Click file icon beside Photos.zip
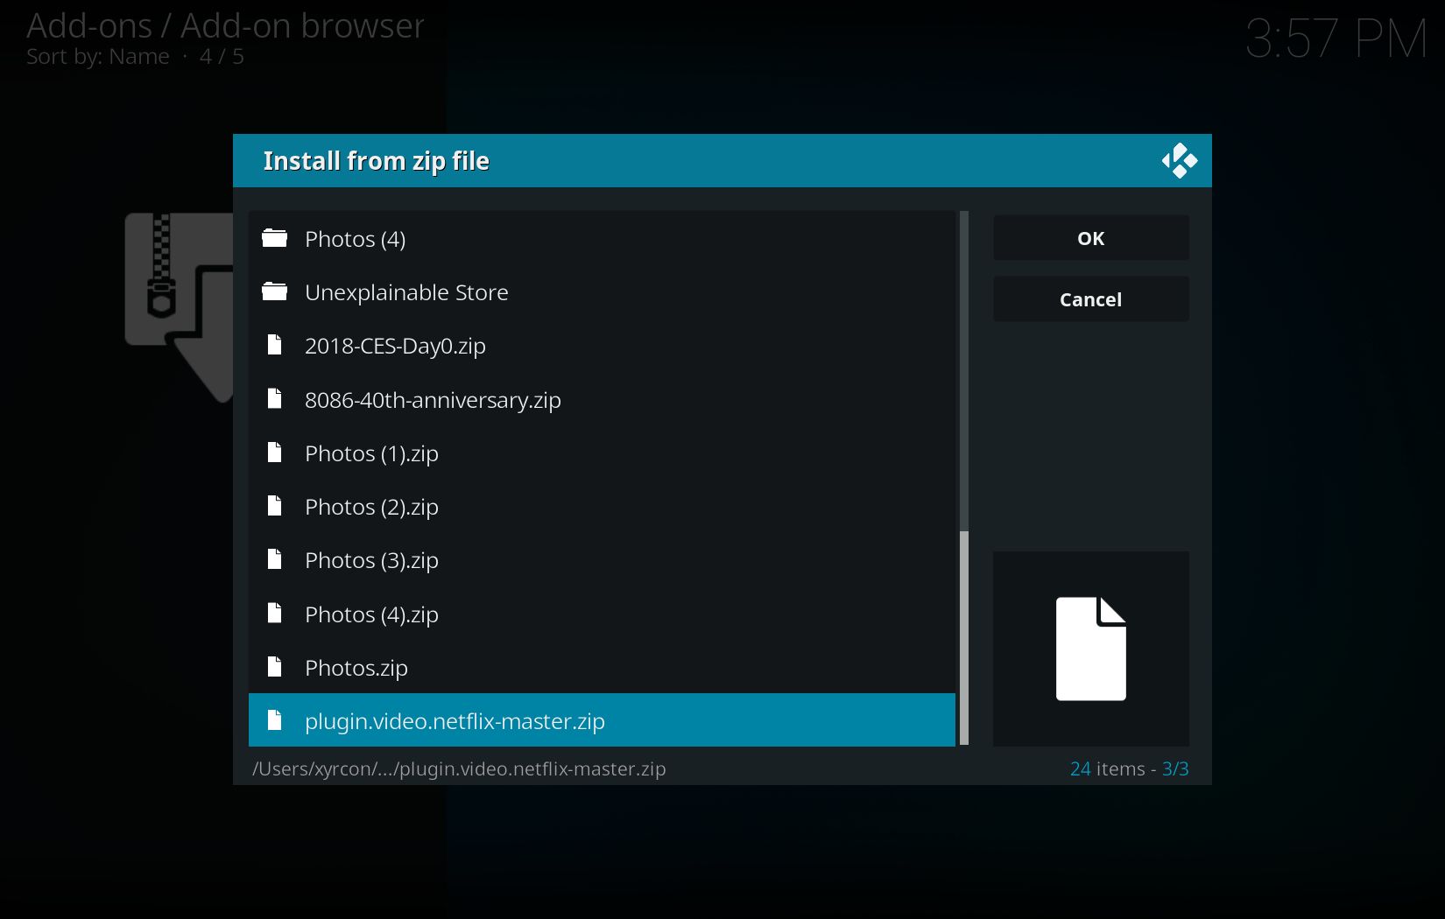This screenshot has height=919, width=1445. click(274, 667)
